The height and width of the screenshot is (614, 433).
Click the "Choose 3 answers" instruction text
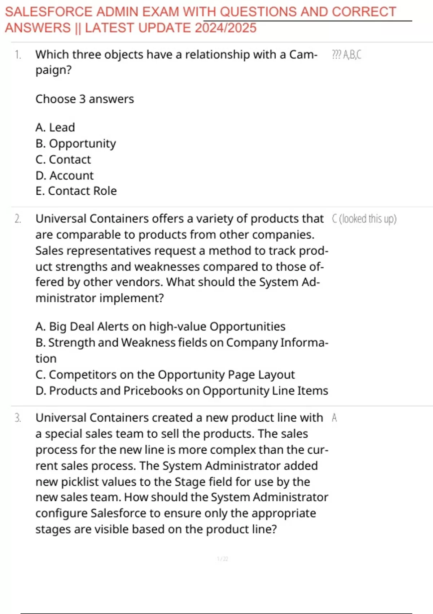[x=84, y=99]
